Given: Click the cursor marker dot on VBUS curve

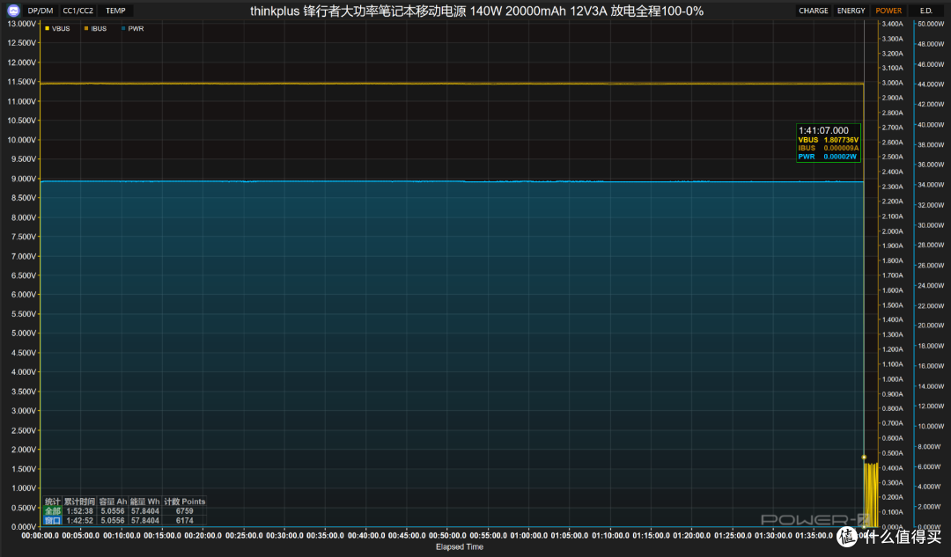Looking at the screenshot, I should 864,457.
